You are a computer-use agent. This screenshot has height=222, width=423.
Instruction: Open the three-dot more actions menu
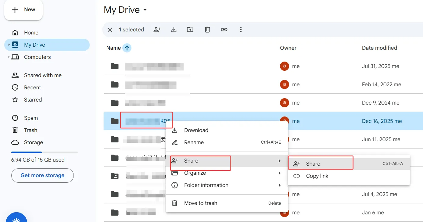click(241, 30)
